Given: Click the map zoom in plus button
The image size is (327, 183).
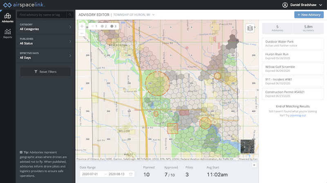Looking at the screenshot, I should (x=82, y=26).
